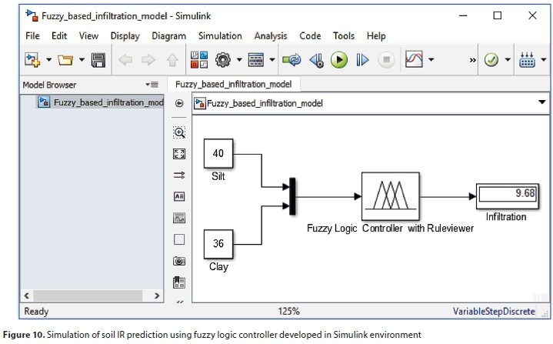The width and height of the screenshot is (553, 344).
Task: Click Fit to View palette icon
Action: [x=179, y=154]
